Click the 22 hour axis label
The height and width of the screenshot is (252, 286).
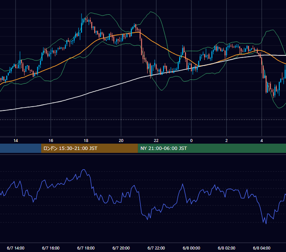[156, 141]
